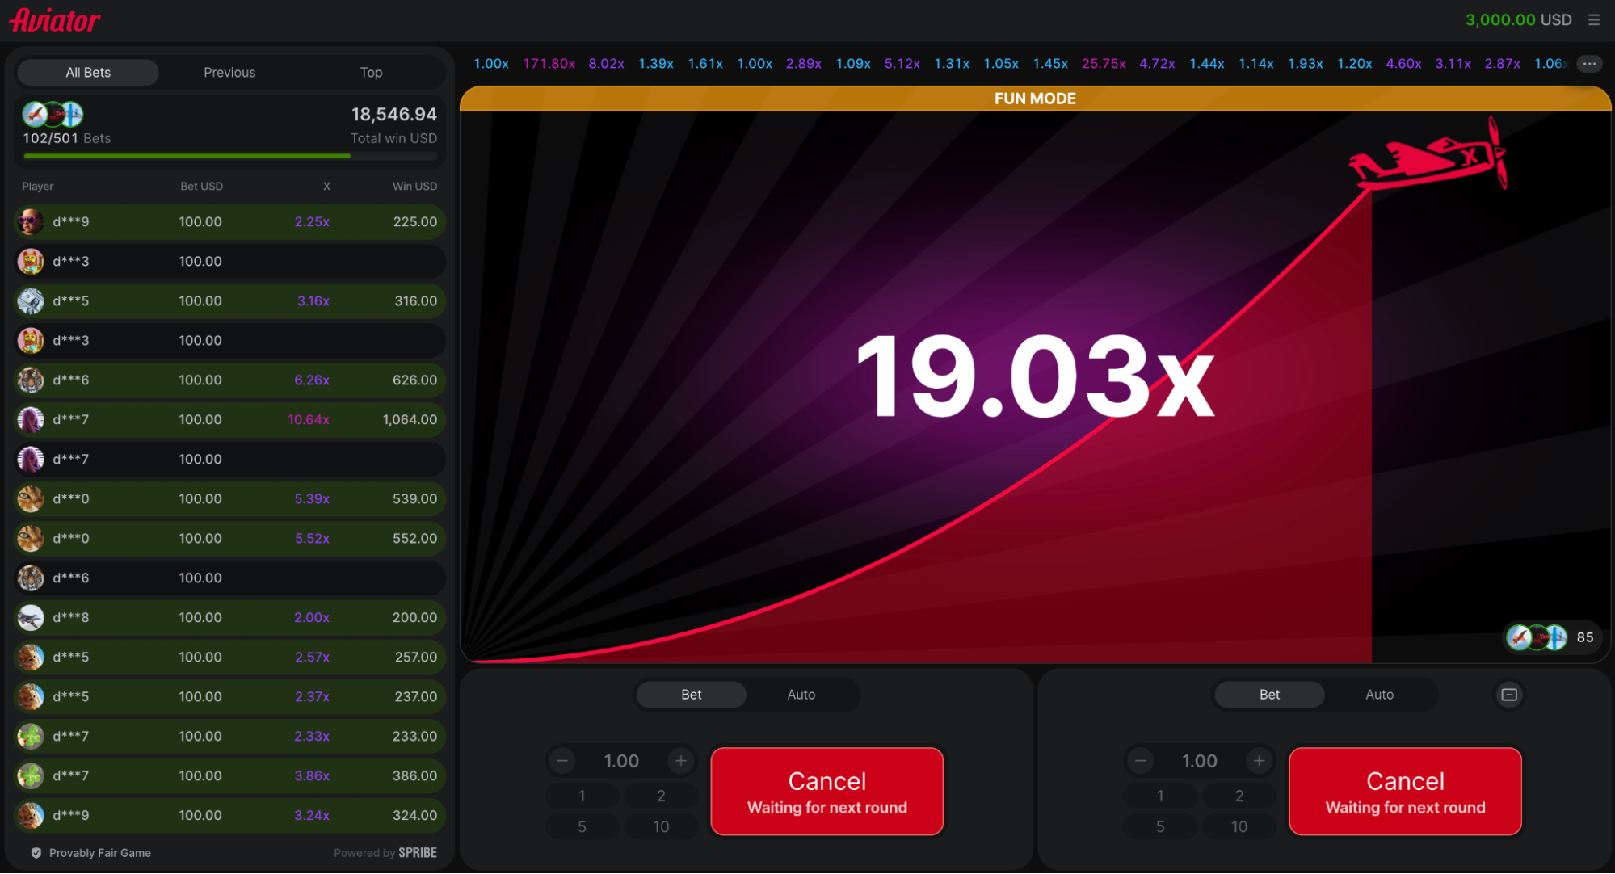Click the plus icon in left bet panel
Viewport: 1615px width, 874px height.
[x=681, y=761]
